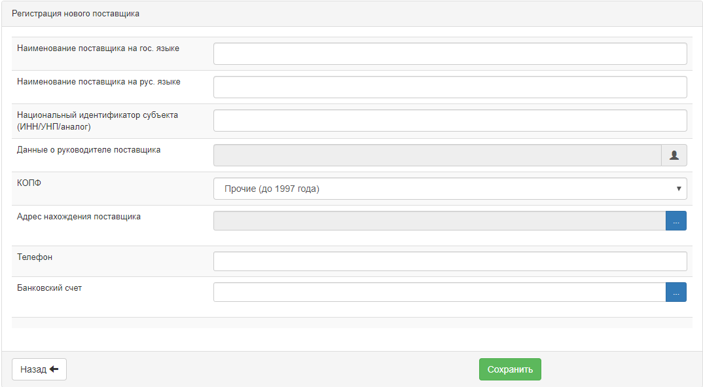Click the supplier name in Russian input
Viewport: 703px width, 387px height.
[x=450, y=87]
